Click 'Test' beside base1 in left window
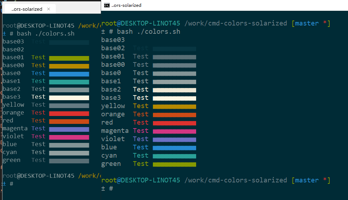The image size is (348, 200). (x=39, y=81)
